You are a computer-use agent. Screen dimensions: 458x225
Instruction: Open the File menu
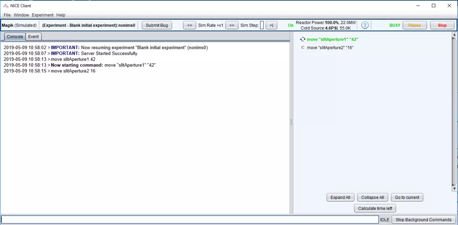[x=7, y=15]
